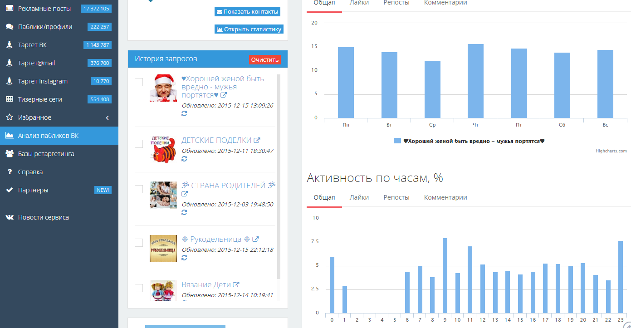Screen dimensions: 631x328
Task: Click the Открыть статистику button
Action: coord(249,29)
